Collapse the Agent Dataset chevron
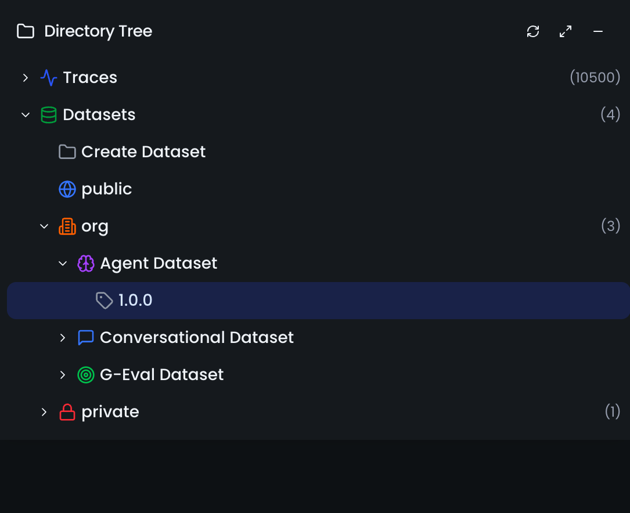Viewport: 630px width, 513px height. [63, 263]
